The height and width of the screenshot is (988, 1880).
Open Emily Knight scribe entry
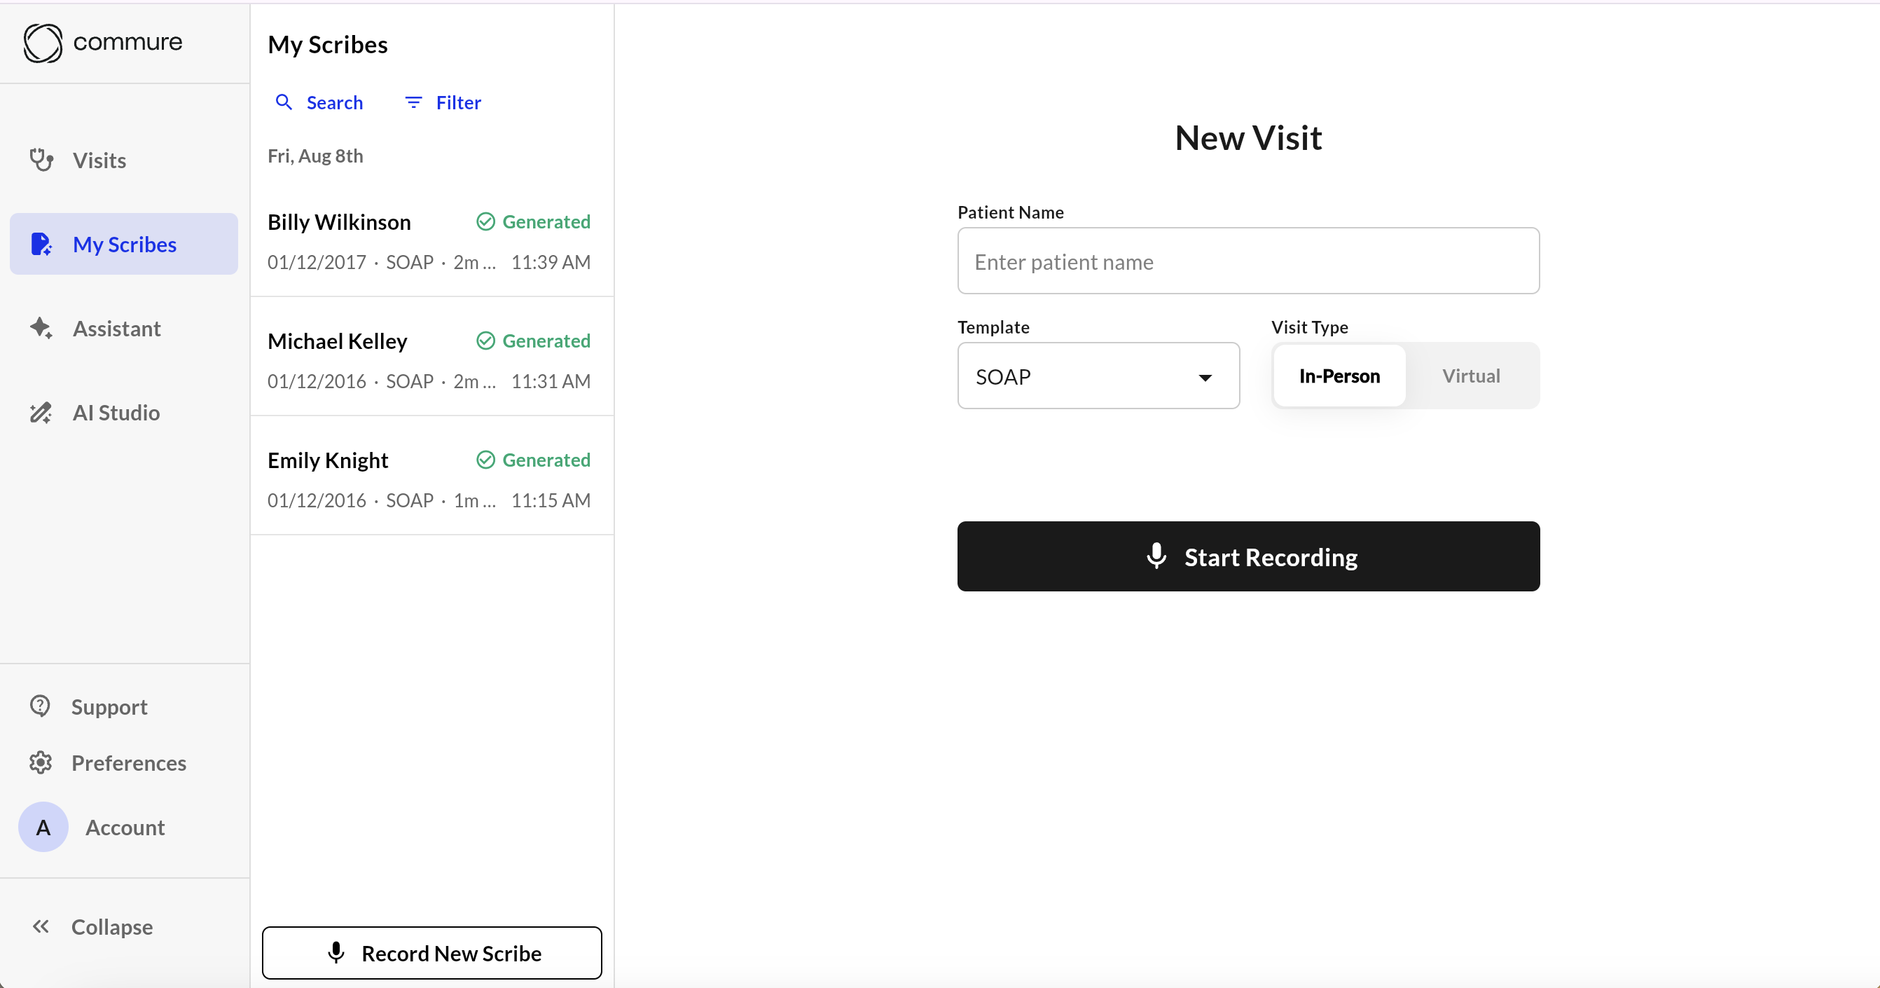(431, 479)
